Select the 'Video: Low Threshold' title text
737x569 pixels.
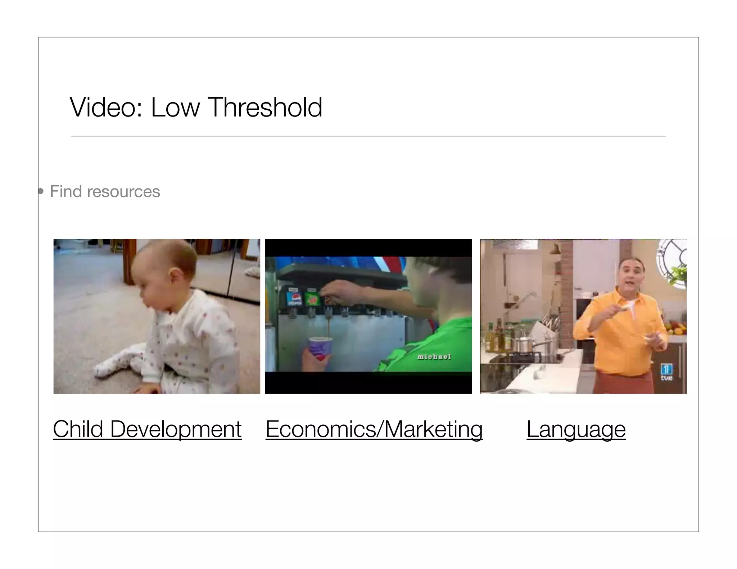(x=196, y=107)
